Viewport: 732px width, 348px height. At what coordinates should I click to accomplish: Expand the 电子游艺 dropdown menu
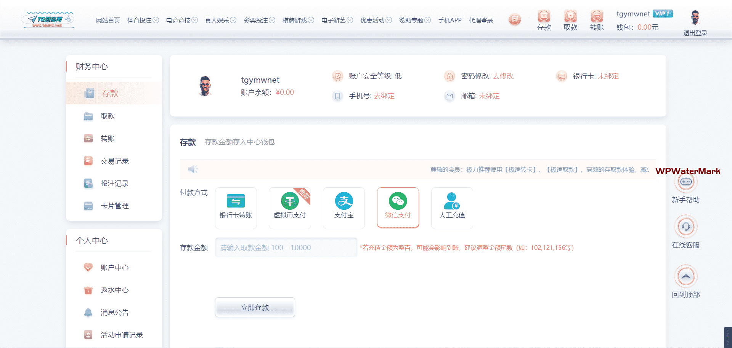(337, 20)
